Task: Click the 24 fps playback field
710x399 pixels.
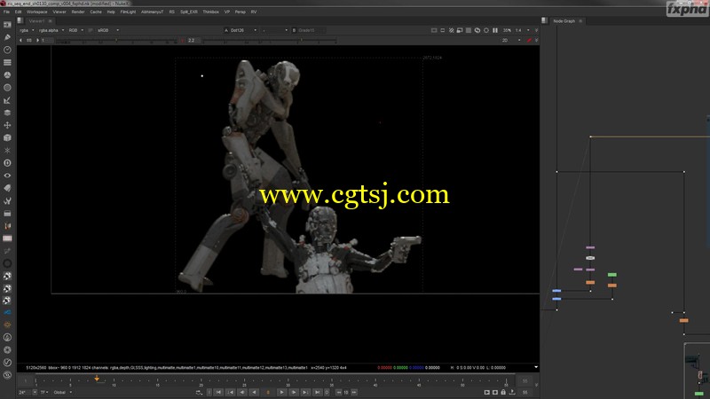Action: (x=24, y=392)
